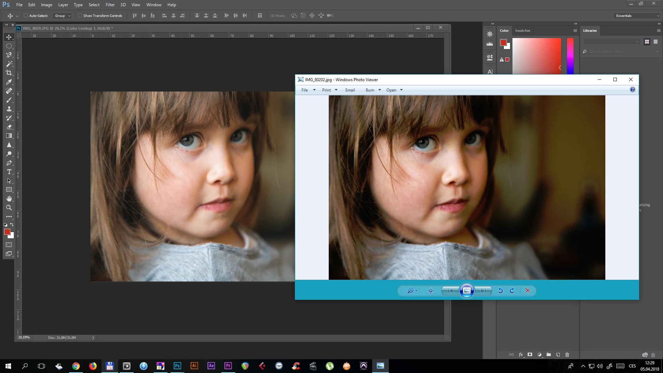Choose the Eraser tool
This screenshot has width=663, height=373.
pyautogui.click(x=9, y=127)
